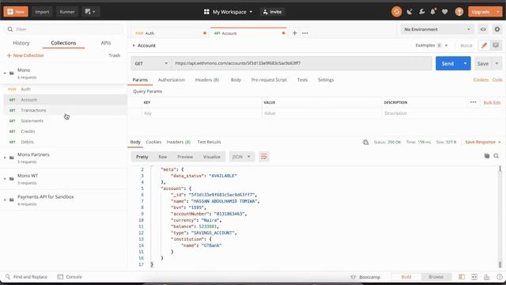Viewport: 506px width, 285px height.
Task: Open the Save button dropdown arrow
Action: [x=497, y=63]
